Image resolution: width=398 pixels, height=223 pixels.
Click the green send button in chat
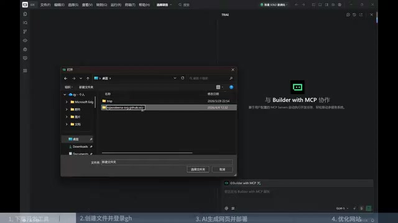(369, 208)
